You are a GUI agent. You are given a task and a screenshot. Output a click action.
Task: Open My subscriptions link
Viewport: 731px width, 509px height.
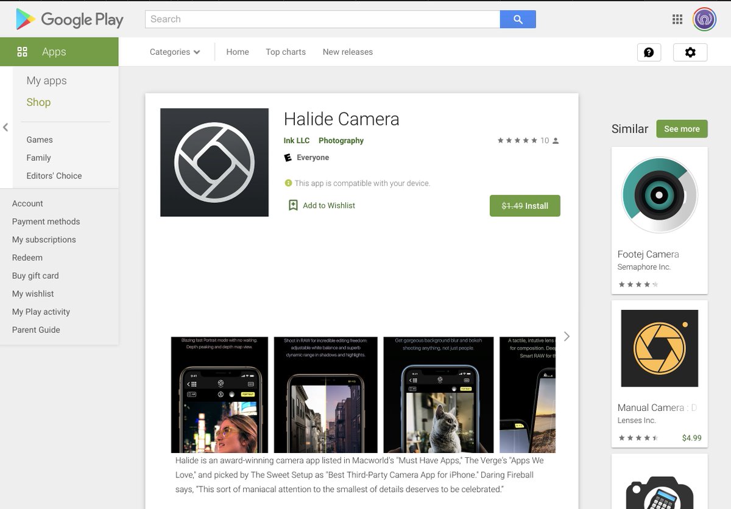tap(44, 239)
